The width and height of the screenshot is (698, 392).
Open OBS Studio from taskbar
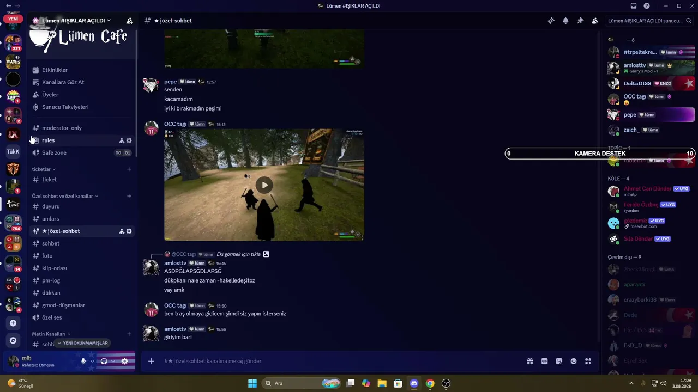(x=446, y=383)
